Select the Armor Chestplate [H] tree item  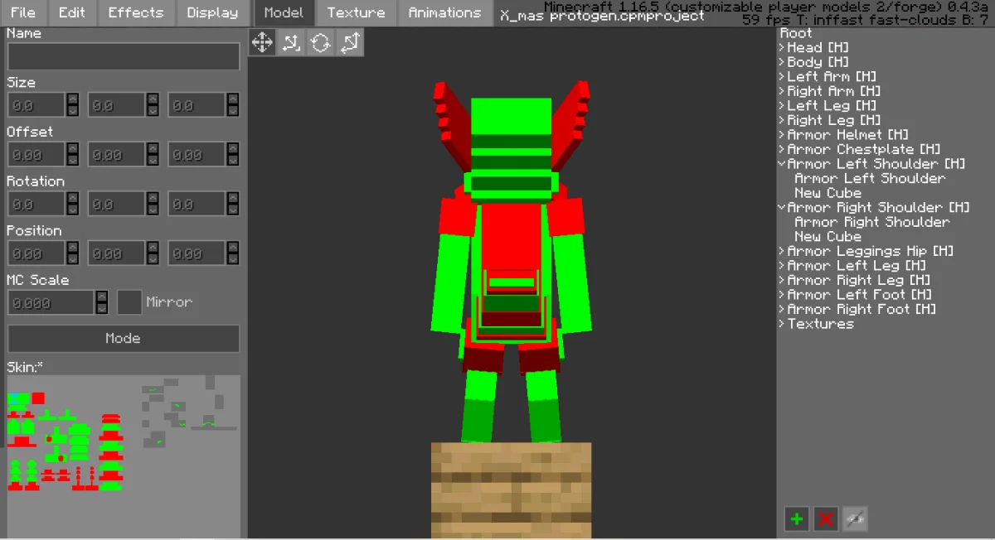pyautogui.click(x=864, y=149)
